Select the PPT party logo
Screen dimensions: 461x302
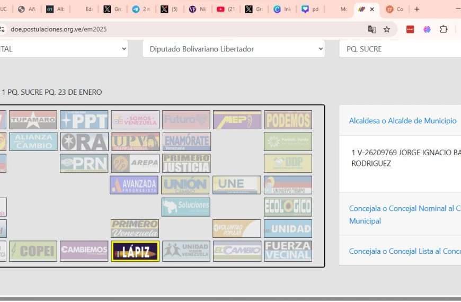pyautogui.click(x=84, y=120)
